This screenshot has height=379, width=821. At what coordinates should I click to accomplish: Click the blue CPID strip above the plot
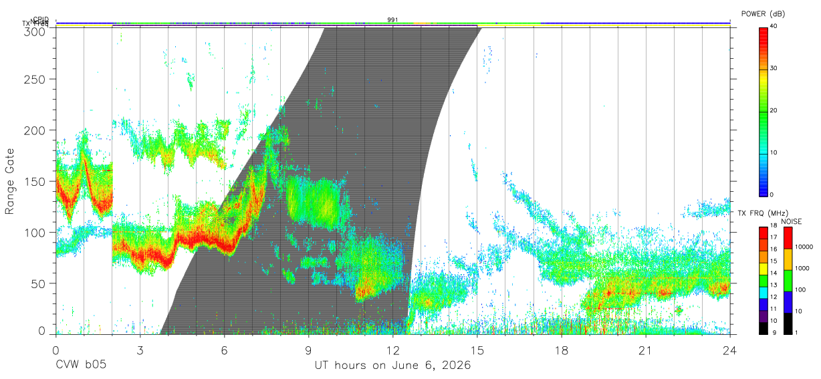393,23
